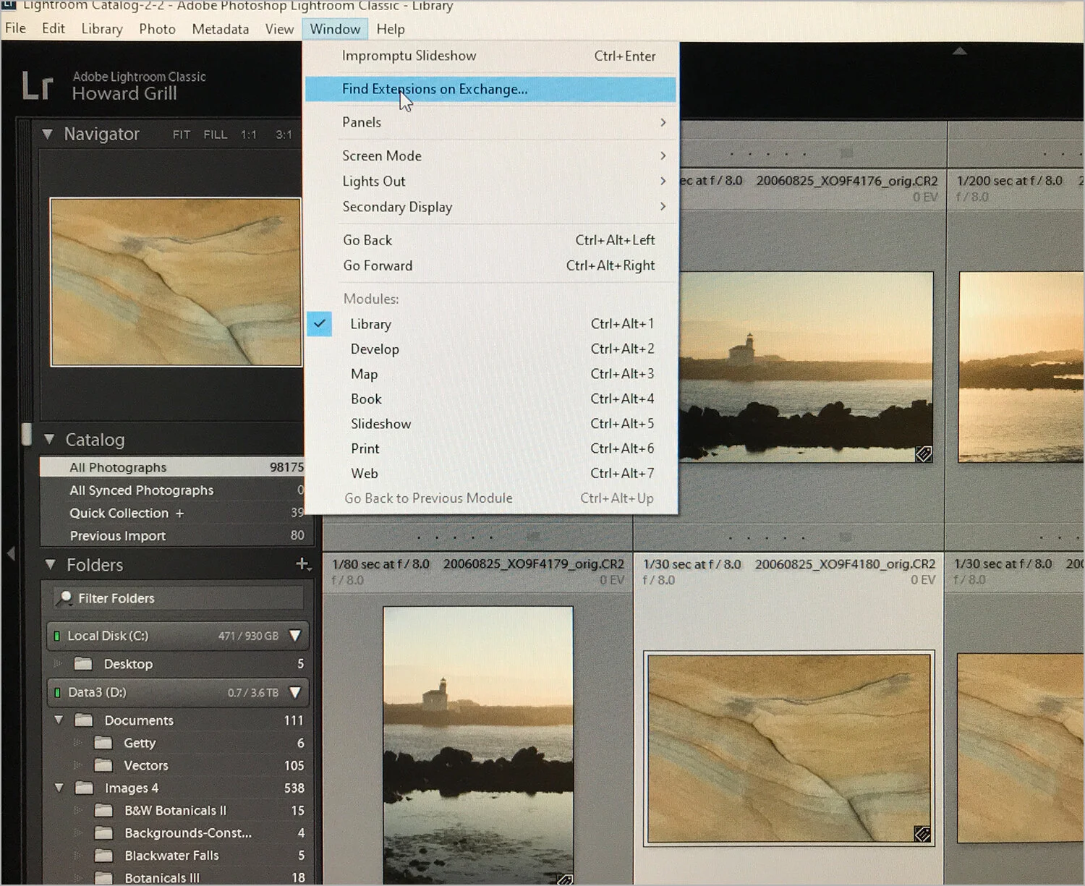The width and height of the screenshot is (1085, 886).
Task: Open the Help menu
Action: [x=391, y=29]
